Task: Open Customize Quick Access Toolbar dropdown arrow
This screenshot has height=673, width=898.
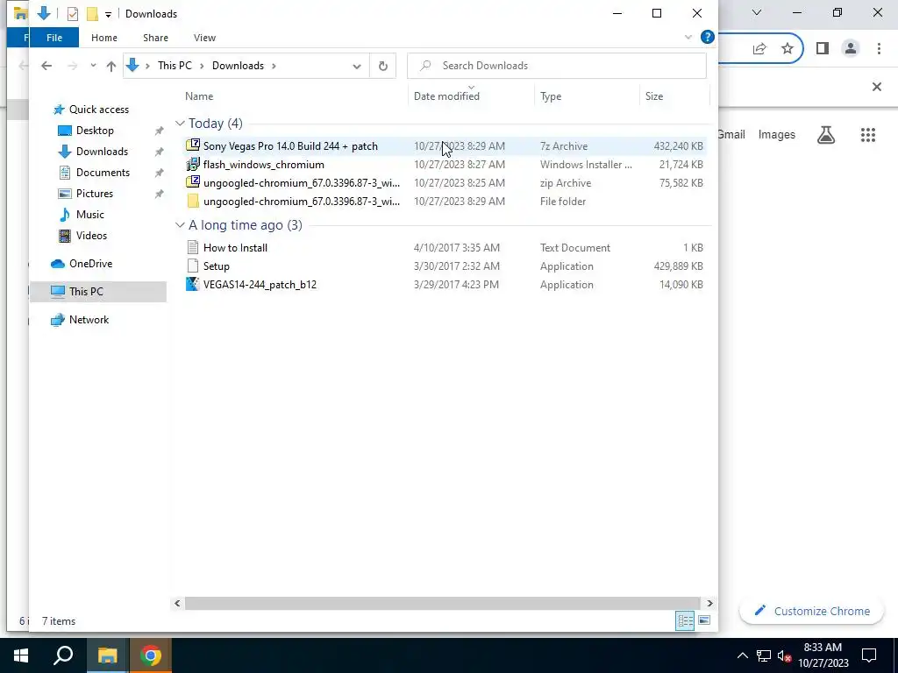Action: click(x=108, y=14)
